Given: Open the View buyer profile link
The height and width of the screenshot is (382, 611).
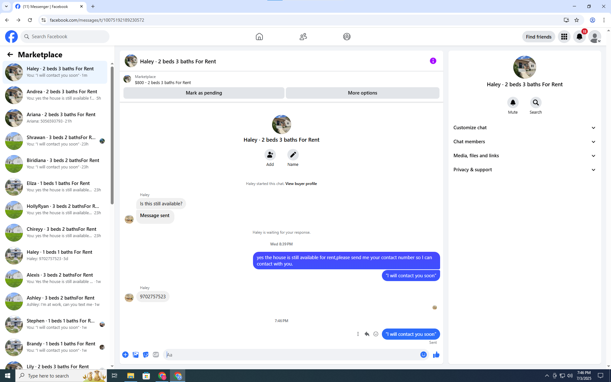Looking at the screenshot, I should 301,184.
